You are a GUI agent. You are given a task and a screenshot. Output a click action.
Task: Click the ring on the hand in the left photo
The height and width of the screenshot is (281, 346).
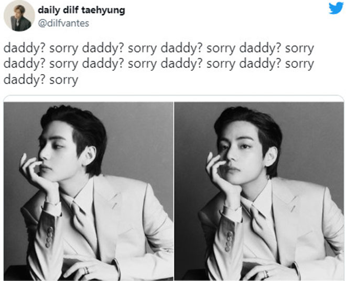click(x=87, y=270)
